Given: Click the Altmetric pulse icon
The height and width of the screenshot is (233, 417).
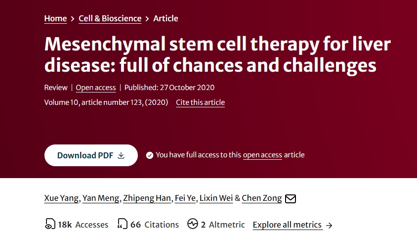Looking at the screenshot, I should tap(193, 224).
